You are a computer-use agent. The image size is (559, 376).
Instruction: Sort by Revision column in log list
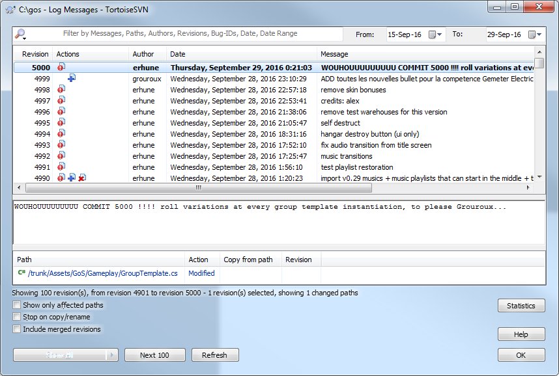coord(33,54)
